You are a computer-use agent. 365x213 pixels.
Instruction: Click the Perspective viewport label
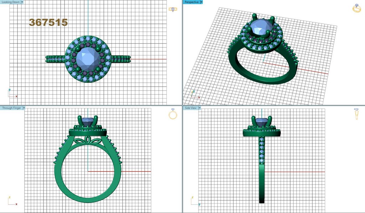[191, 2]
